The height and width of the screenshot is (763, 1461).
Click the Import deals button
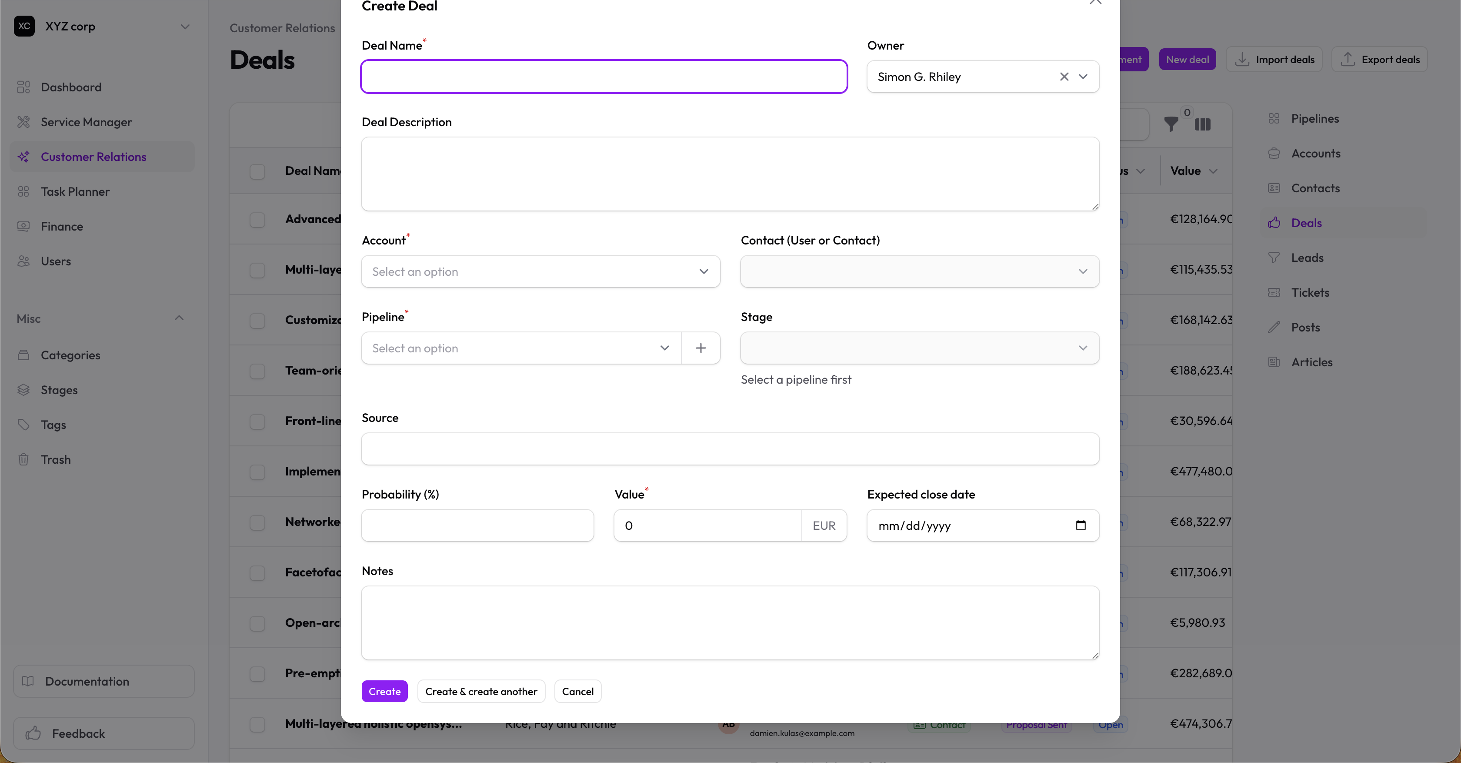pos(1274,60)
